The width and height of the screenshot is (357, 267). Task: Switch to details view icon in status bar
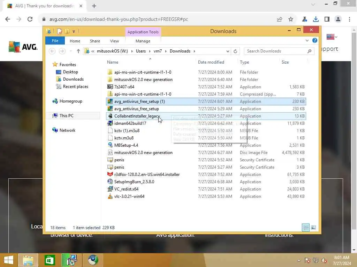306,227
